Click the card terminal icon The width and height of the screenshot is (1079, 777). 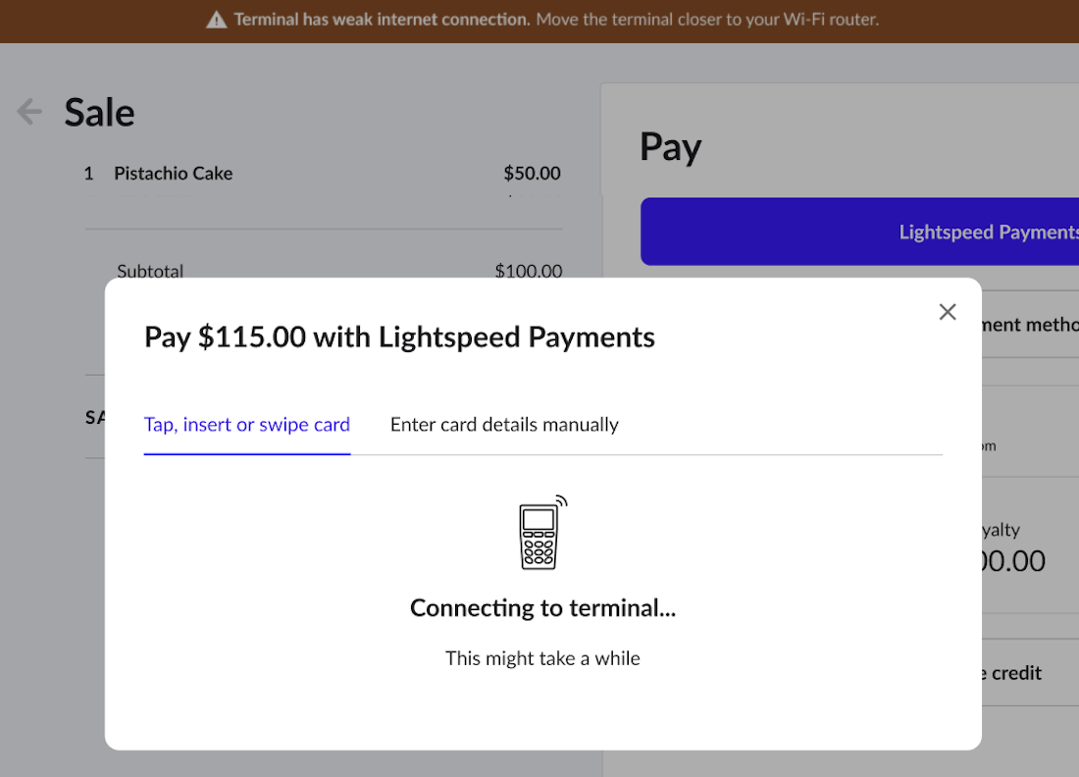click(x=542, y=532)
